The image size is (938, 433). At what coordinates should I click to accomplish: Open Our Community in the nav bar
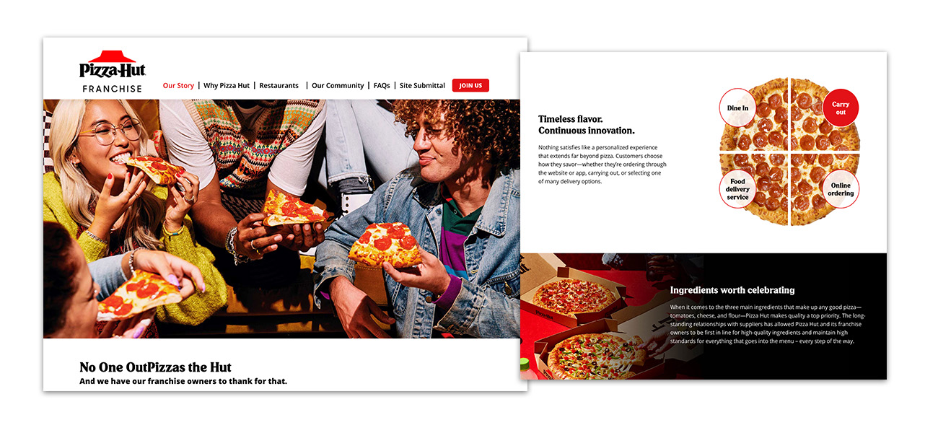point(338,85)
